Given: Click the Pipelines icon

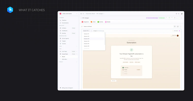Looking at the screenshot, I should point(60,20).
